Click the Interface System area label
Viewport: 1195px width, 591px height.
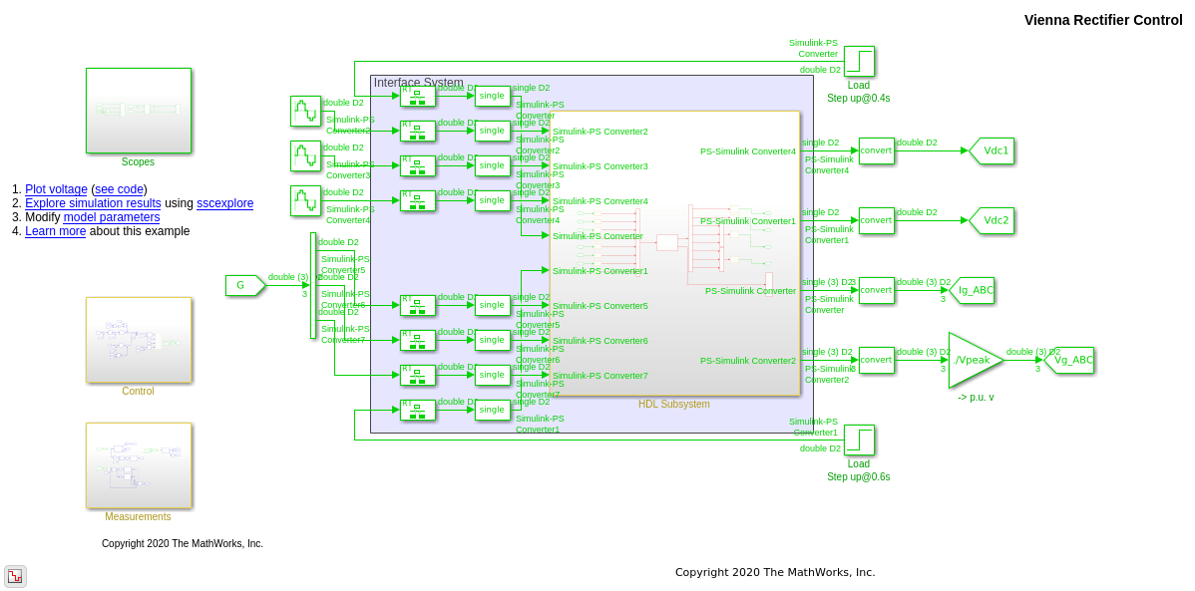click(x=418, y=83)
